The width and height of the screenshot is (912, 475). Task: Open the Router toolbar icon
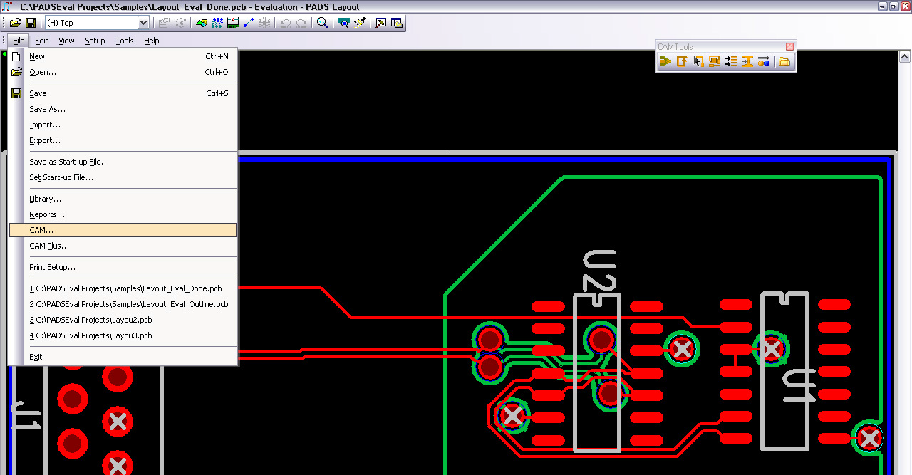(x=217, y=23)
